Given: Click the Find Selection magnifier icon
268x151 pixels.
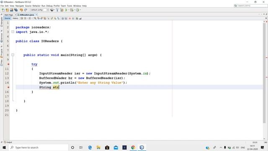Looking at the screenshot, I should (35, 18).
